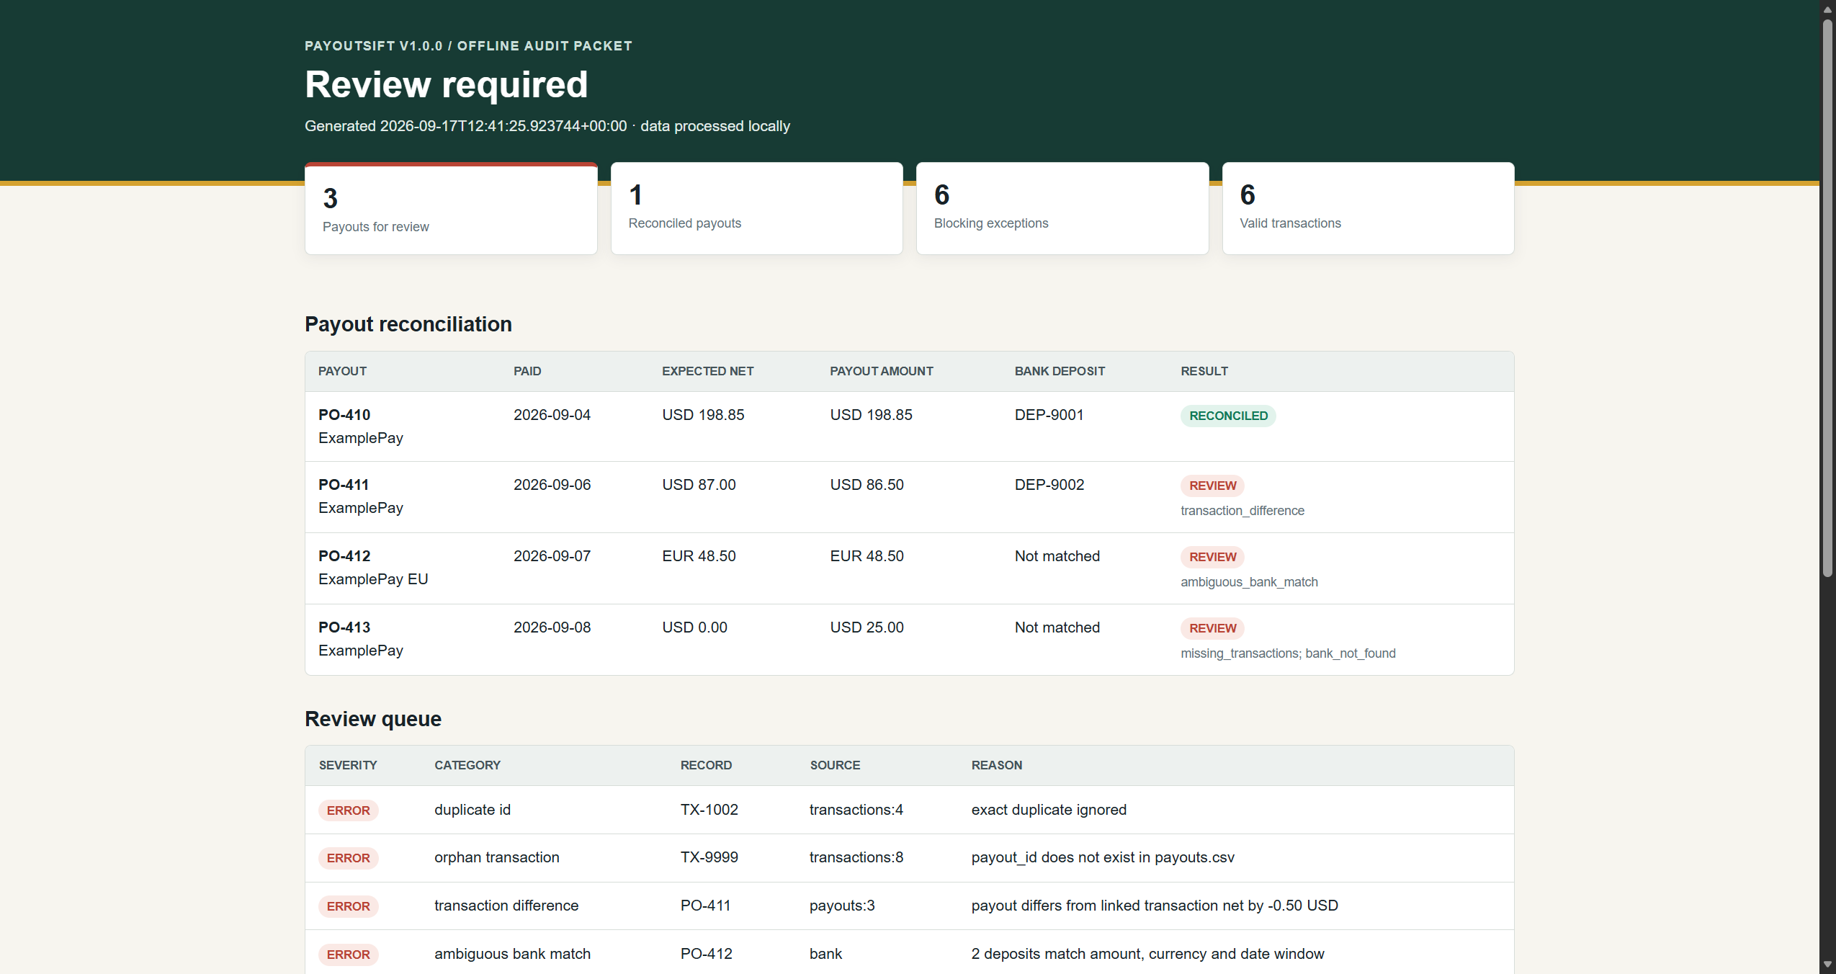
Task: Click the REVIEW badge above ambiguous_bank_match
Action: [x=1212, y=557]
